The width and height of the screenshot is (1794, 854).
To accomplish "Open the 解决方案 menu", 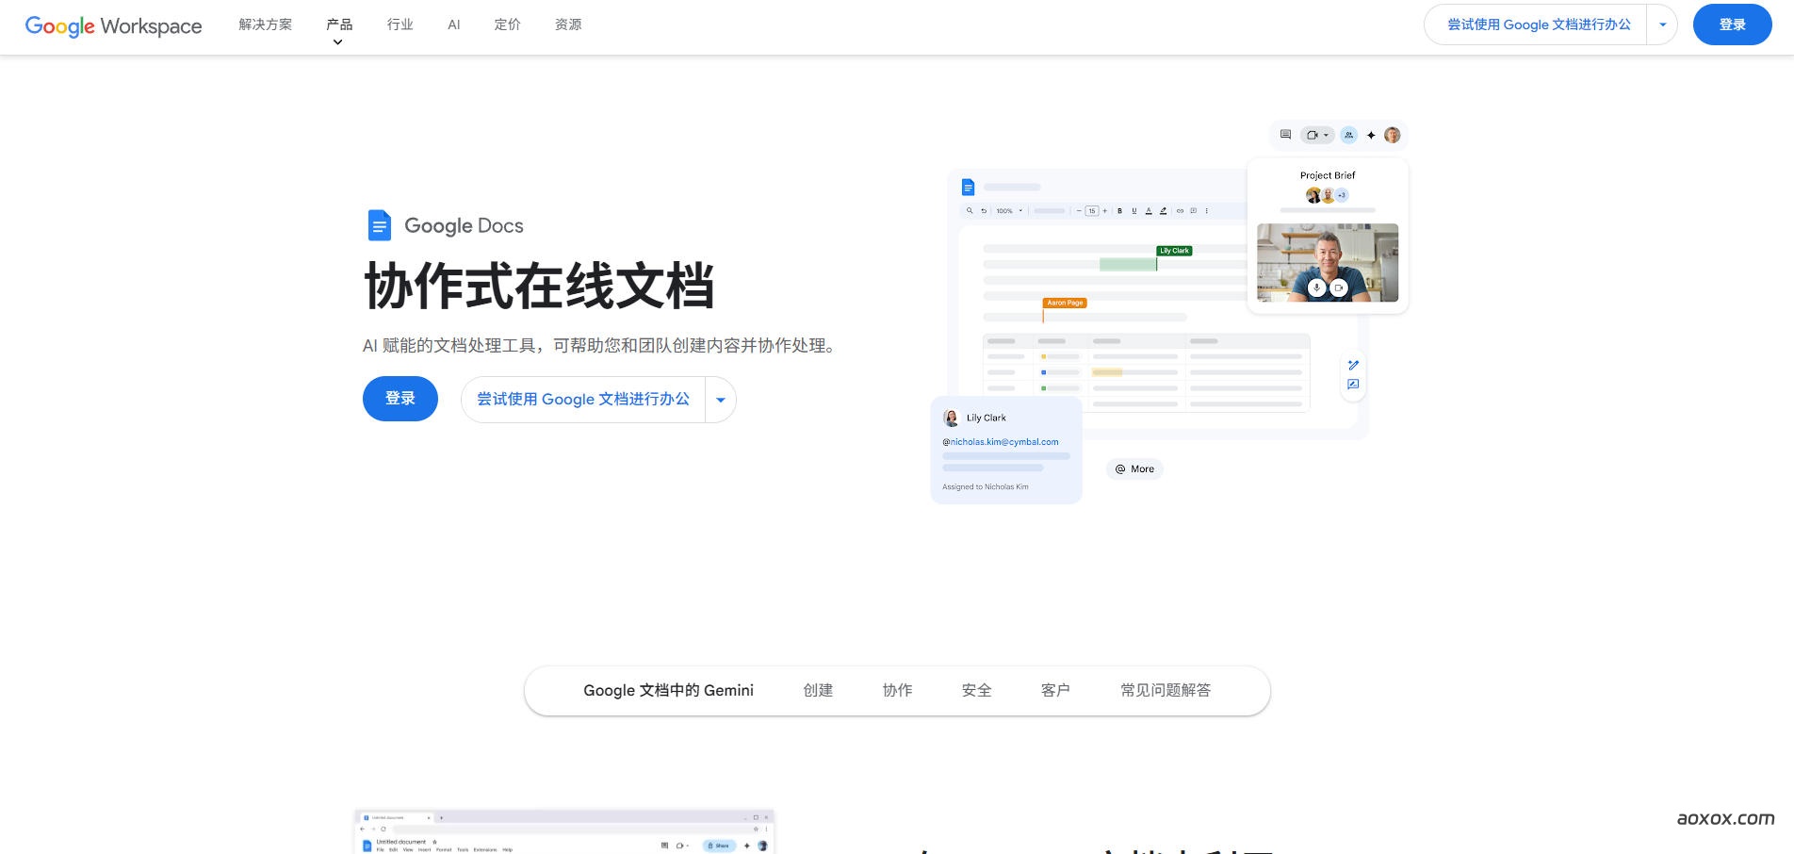I will [x=266, y=25].
